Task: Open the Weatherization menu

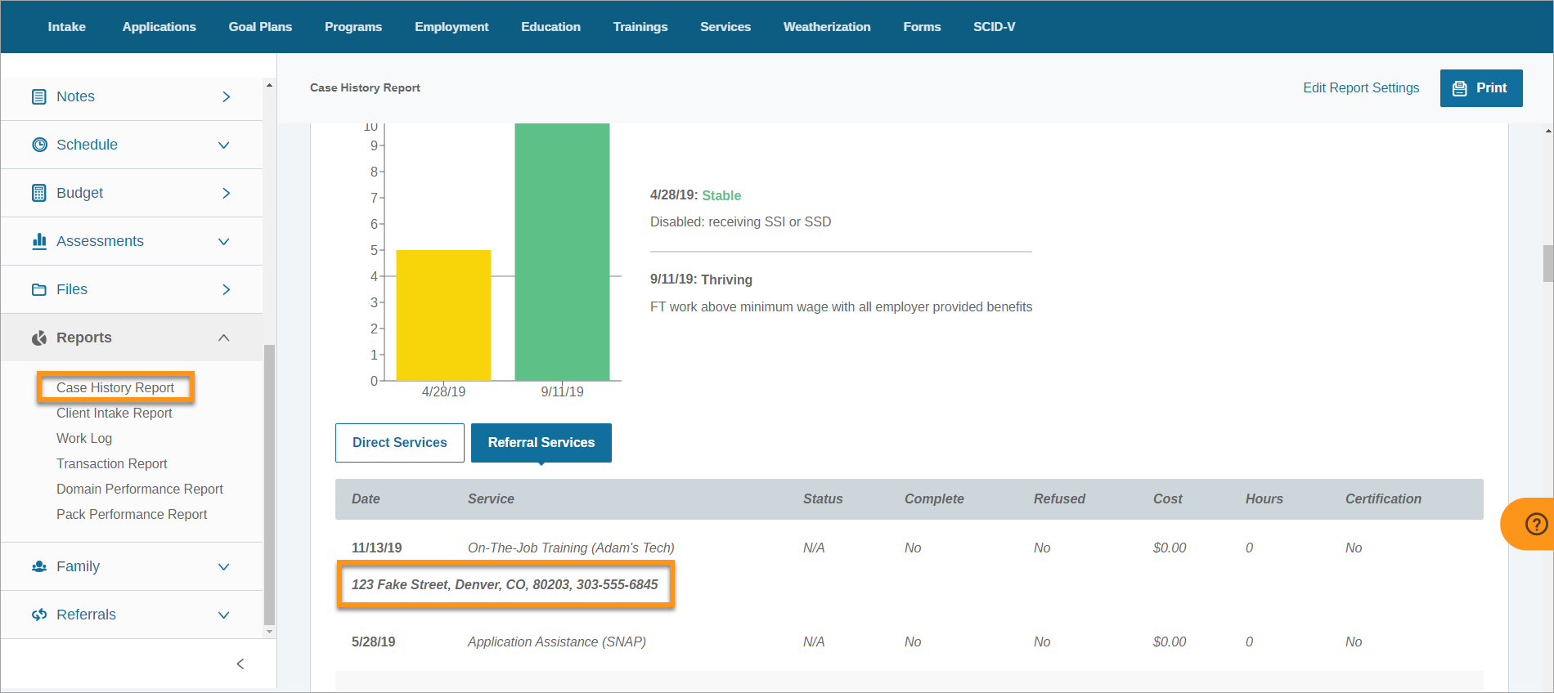Action: (x=826, y=27)
